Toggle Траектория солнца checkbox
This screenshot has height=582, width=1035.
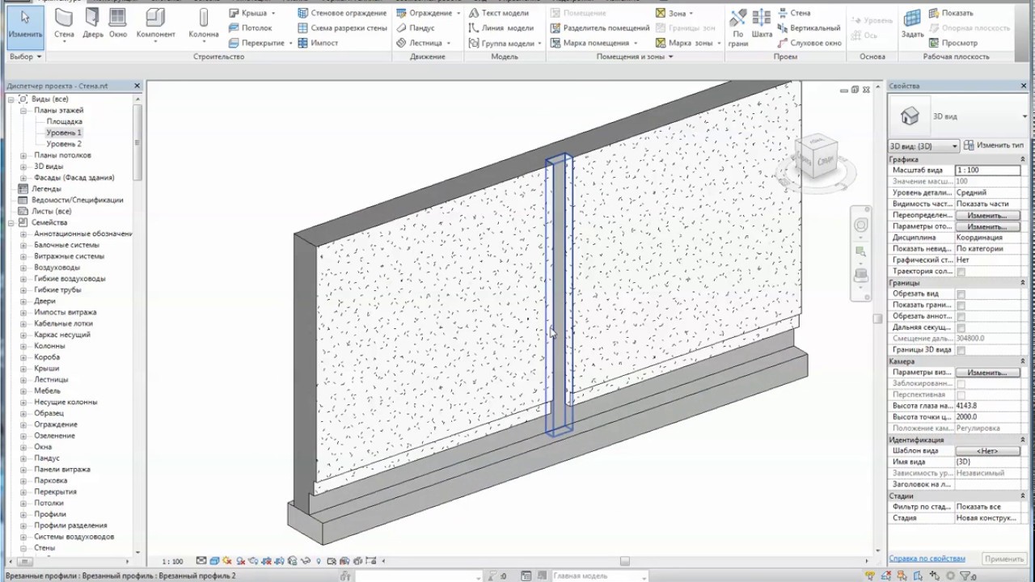click(961, 272)
